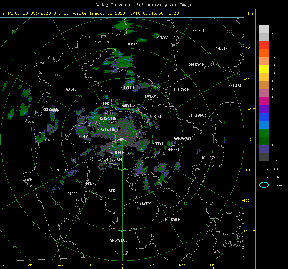Image resolution: width=288 pixels, height=269 pixels.
Task: Click the KARWAR label
Action: pyautogui.click(x=27, y=180)
